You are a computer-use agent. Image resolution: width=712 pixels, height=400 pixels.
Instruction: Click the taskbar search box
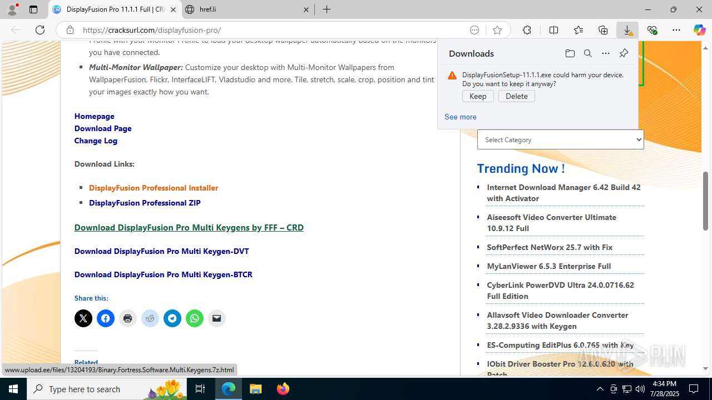tap(107, 389)
